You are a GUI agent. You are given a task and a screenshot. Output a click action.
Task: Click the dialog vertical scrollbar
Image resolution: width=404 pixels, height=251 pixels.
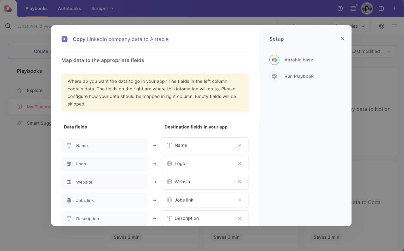[259, 96]
